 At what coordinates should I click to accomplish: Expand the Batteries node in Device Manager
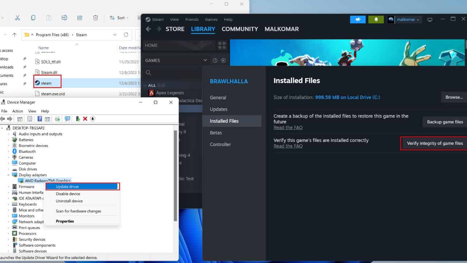pos(9,140)
